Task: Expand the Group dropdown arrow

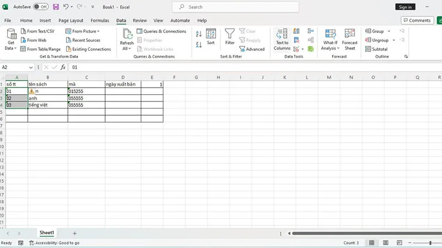Action: pyautogui.click(x=389, y=31)
